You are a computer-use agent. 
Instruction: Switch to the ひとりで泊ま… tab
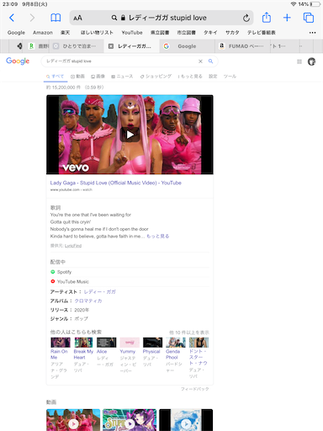tap(76, 46)
